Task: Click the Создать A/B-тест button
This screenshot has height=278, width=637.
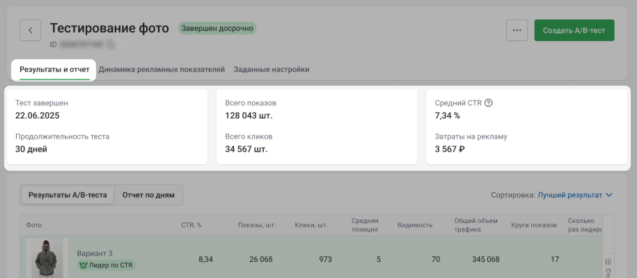Action: pyautogui.click(x=574, y=30)
